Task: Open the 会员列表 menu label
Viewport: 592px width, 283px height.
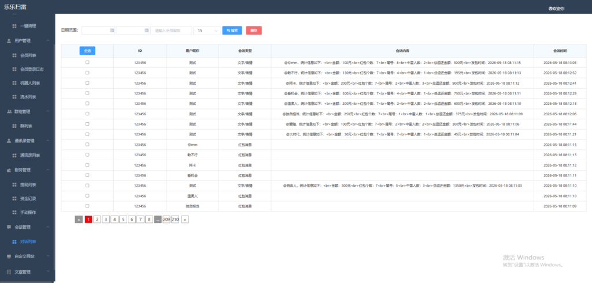Action: 28,55
